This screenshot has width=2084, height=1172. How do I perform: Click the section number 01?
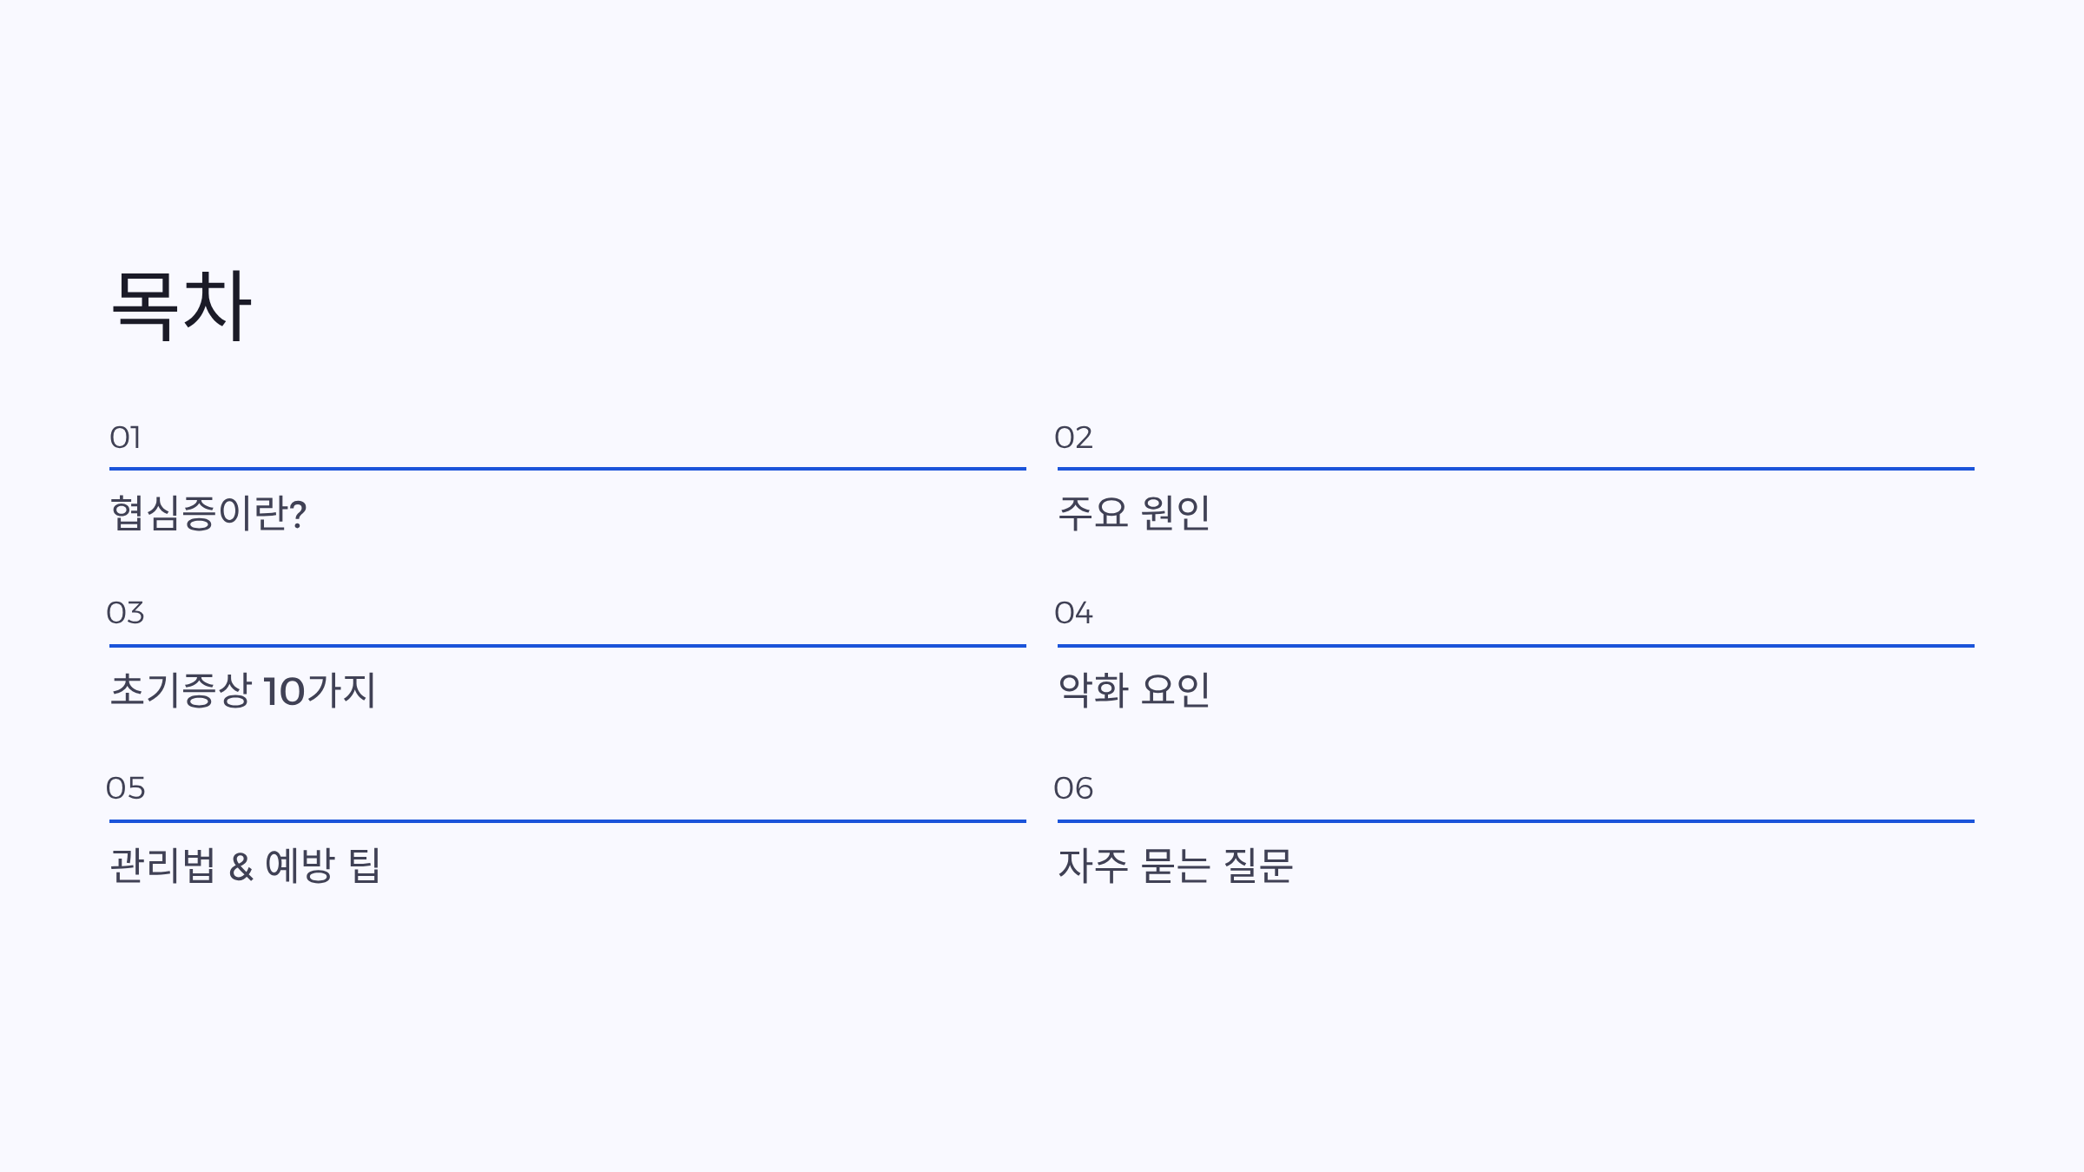125,438
